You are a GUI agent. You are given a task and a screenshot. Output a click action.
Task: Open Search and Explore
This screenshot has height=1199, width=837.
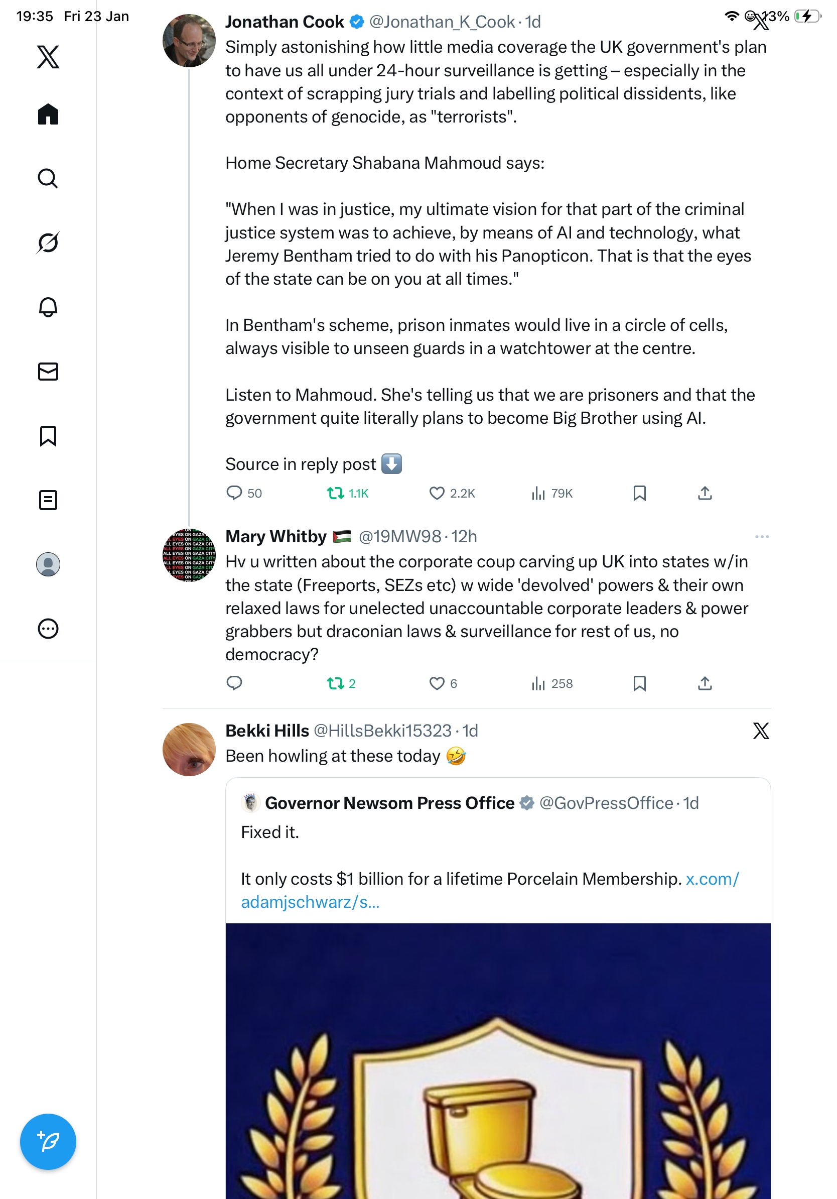pyautogui.click(x=48, y=179)
